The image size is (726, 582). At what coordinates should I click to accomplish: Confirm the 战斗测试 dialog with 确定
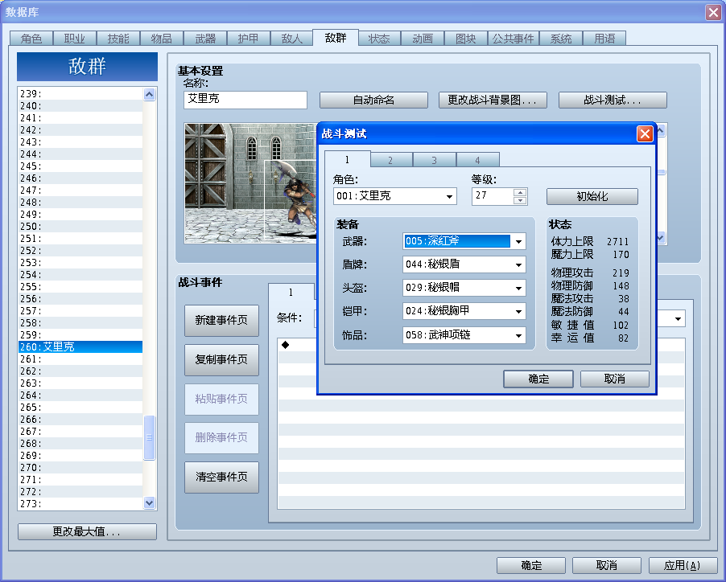[x=538, y=379]
